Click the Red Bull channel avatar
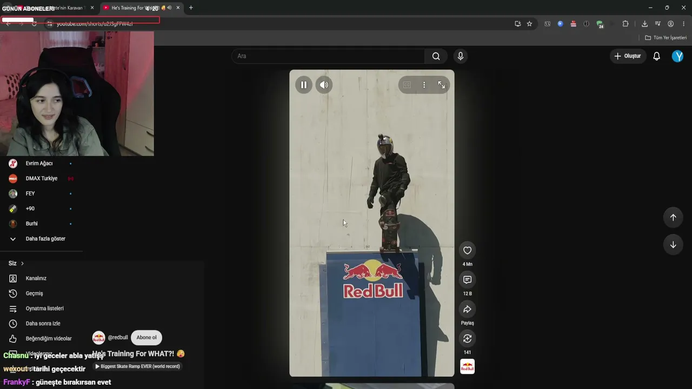 tap(98, 338)
